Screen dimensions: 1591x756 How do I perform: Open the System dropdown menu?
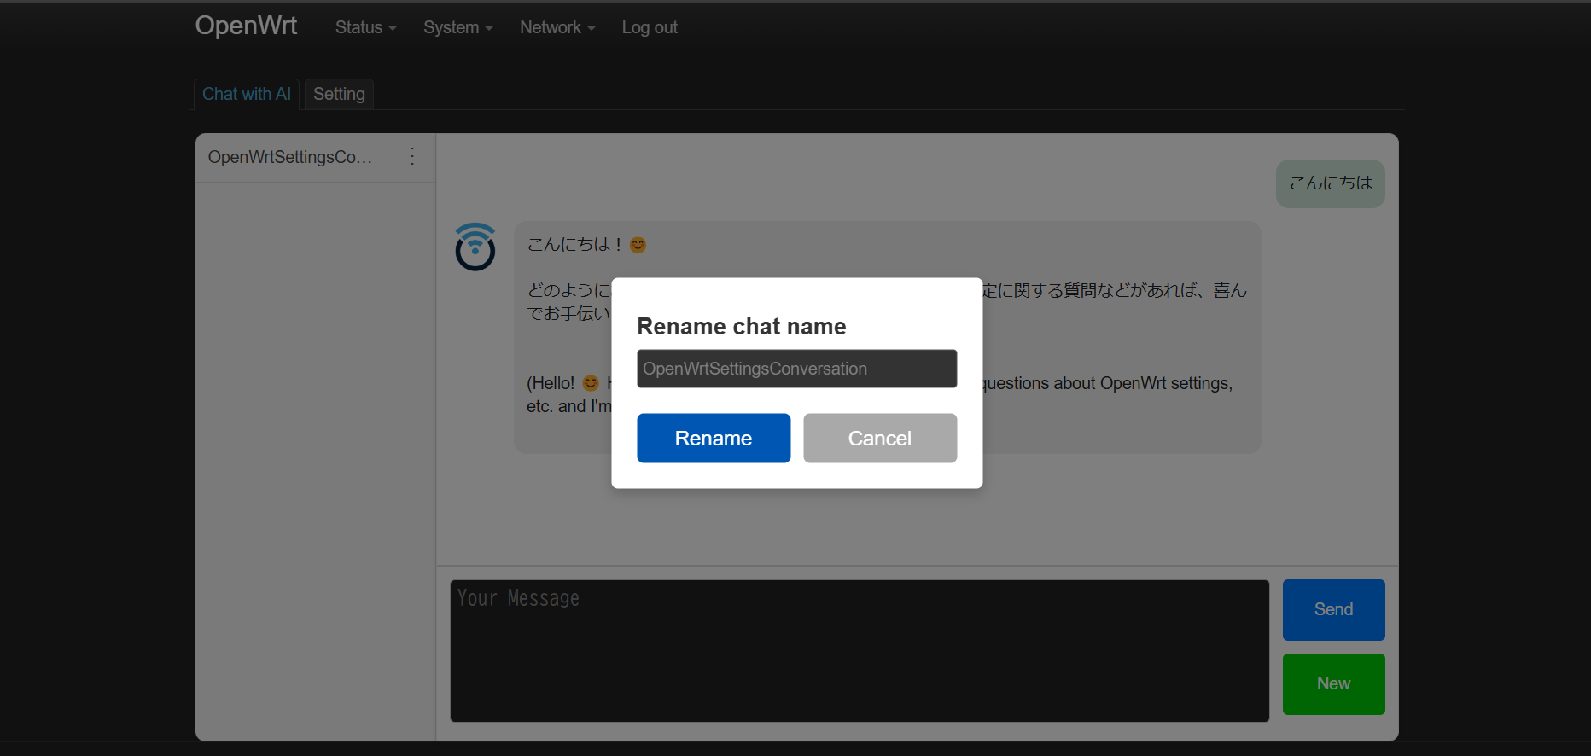pyautogui.click(x=458, y=27)
